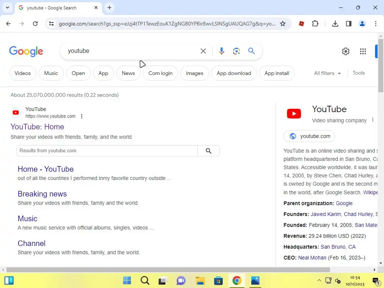This screenshot has width=384, height=288.
Task: Switch to Images results
Action: click(195, 73)
